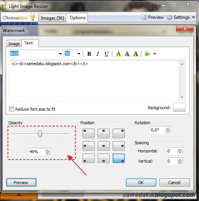Decrease Vertical spacing with down arrow

click(x=180, y=163)
